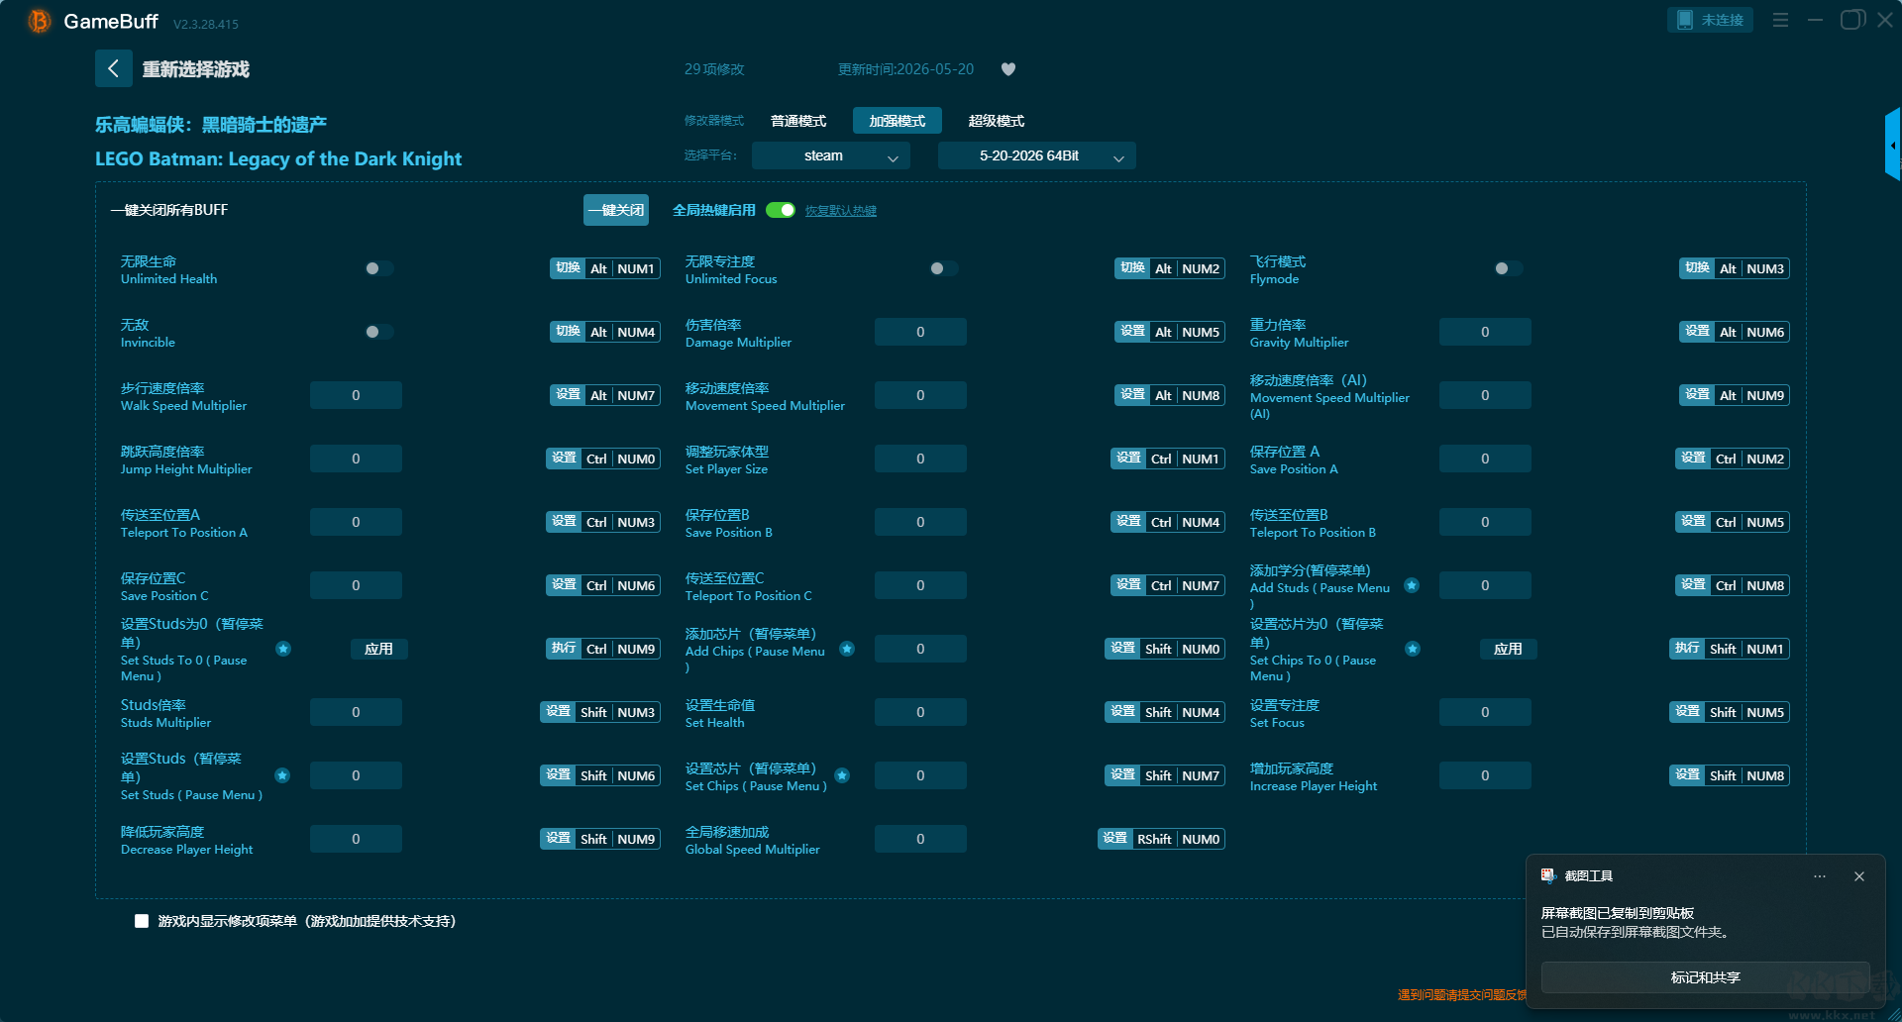
Task: Toggle Unlimited Health switch
Action: point(379,268)
